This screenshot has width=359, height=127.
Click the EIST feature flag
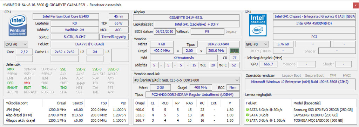[x=27, y=88]
